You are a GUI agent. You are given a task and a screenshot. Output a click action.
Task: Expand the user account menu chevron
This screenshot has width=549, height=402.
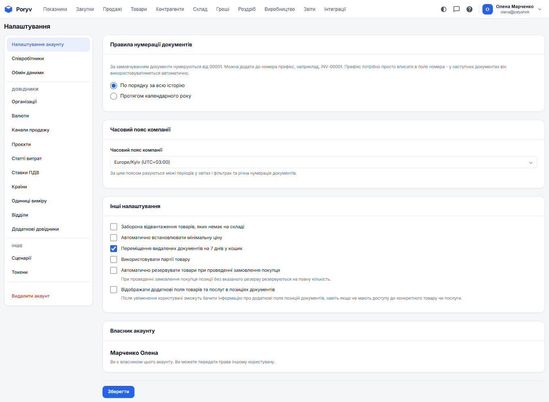(540, 9)
